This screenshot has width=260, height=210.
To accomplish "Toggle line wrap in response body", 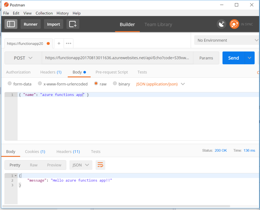I will 100,165.
